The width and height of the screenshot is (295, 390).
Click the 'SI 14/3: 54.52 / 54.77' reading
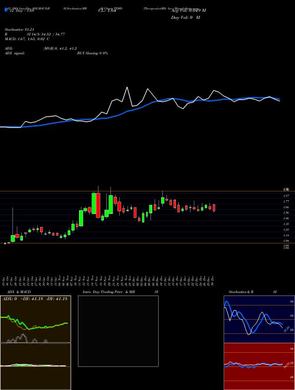[x=46, y=34]
